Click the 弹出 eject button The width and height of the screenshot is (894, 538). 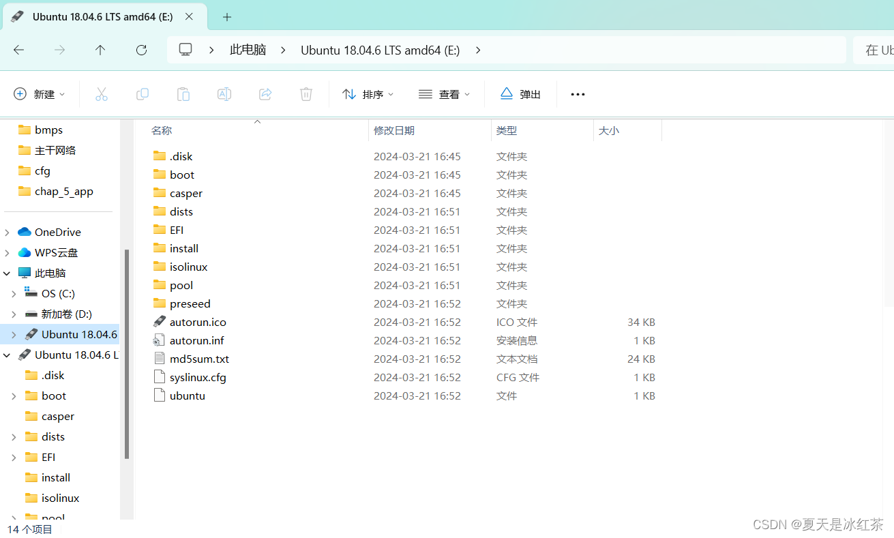pos(520,94)
